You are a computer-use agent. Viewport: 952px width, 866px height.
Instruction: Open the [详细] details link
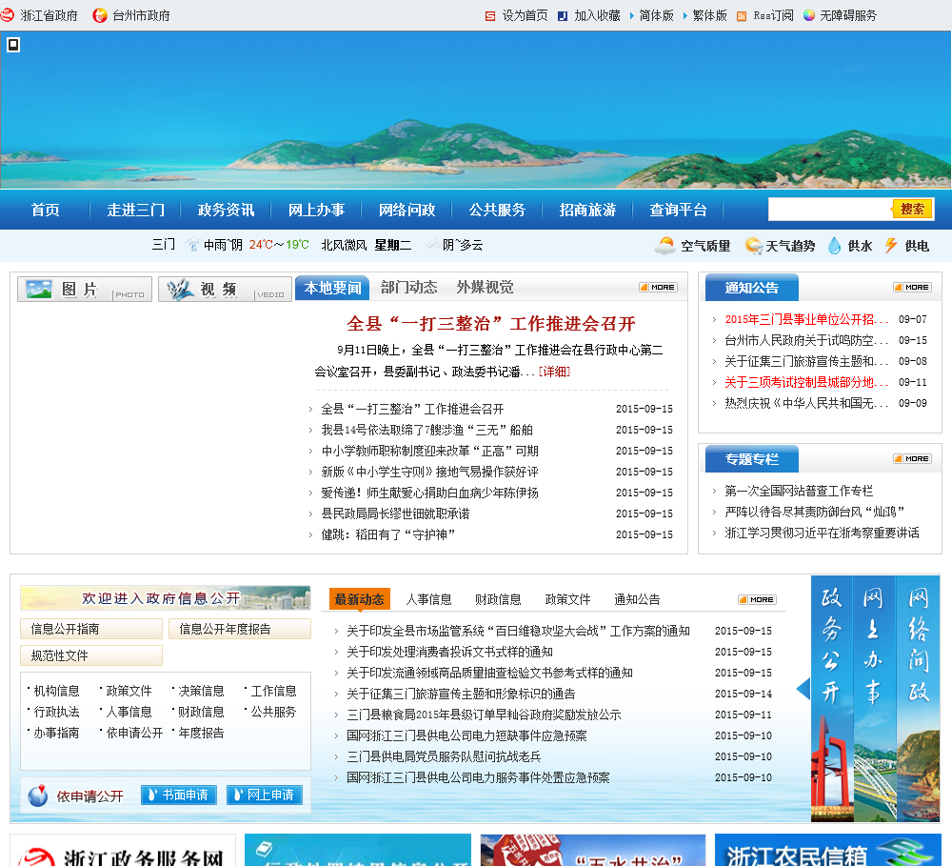click(554, 372)
